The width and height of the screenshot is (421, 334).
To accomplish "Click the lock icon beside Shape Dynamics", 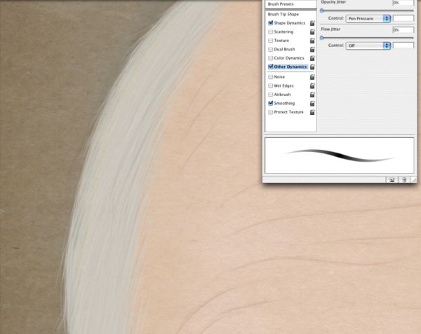I will (312, 23).
